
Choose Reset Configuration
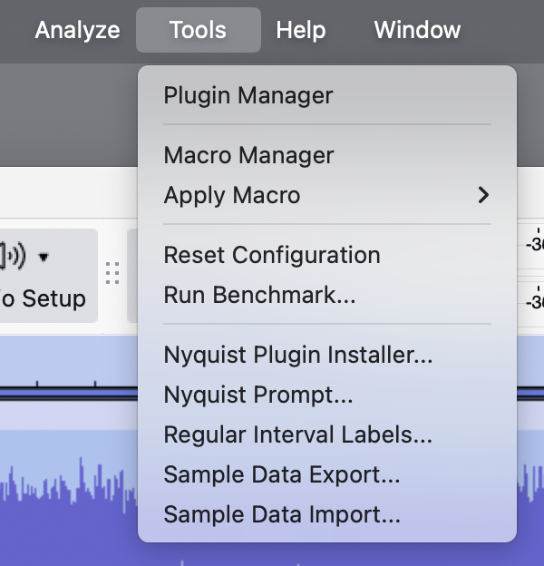click(x=271, y=255)
